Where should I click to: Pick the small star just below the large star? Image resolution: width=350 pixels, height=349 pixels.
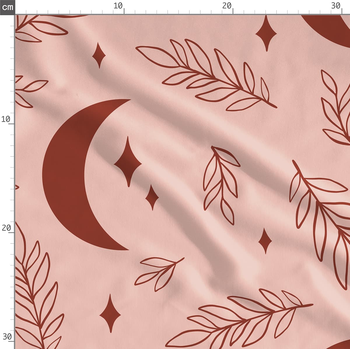click(x=152, y=198)
